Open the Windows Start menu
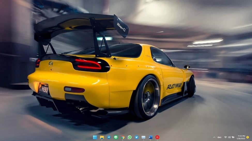The height and width of the screenshot is (141, 252). 95,137
